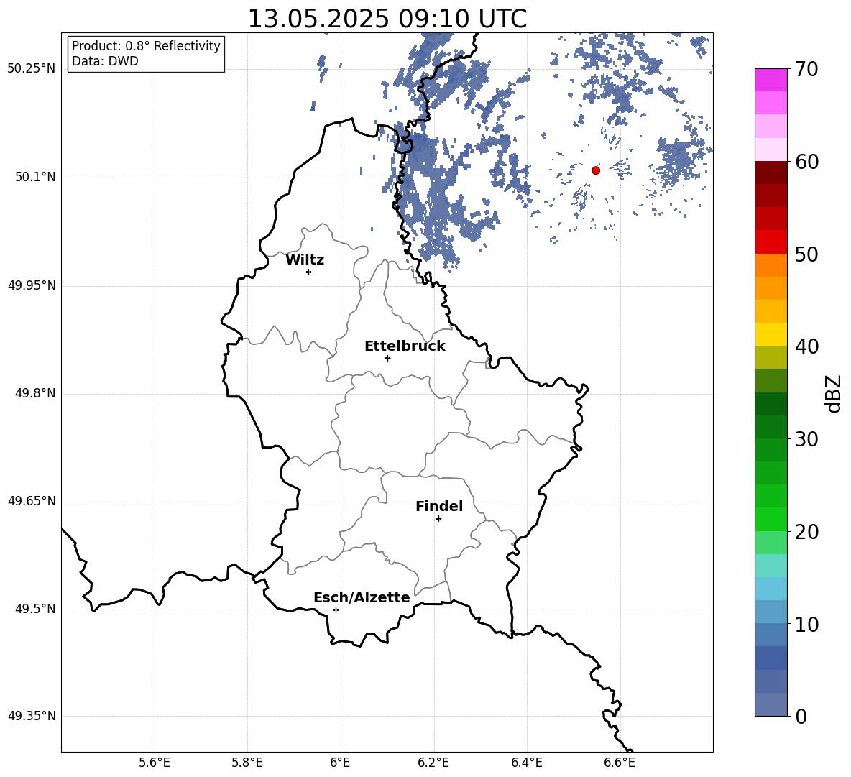Click the red radar site dot
The width and height of the screenshot is (851, 777).
point(596,170)
